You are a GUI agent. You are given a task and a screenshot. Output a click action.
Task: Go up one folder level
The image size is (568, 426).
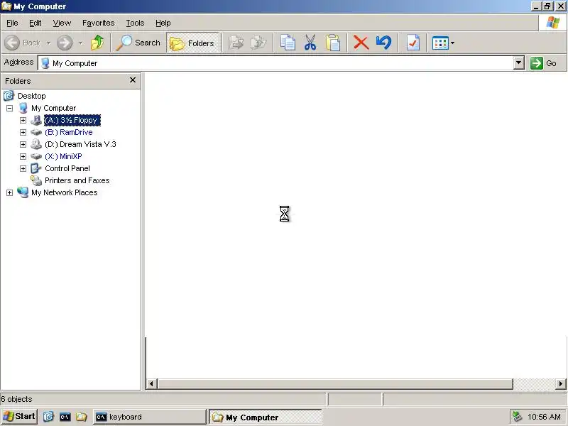(x=97, y=43)
